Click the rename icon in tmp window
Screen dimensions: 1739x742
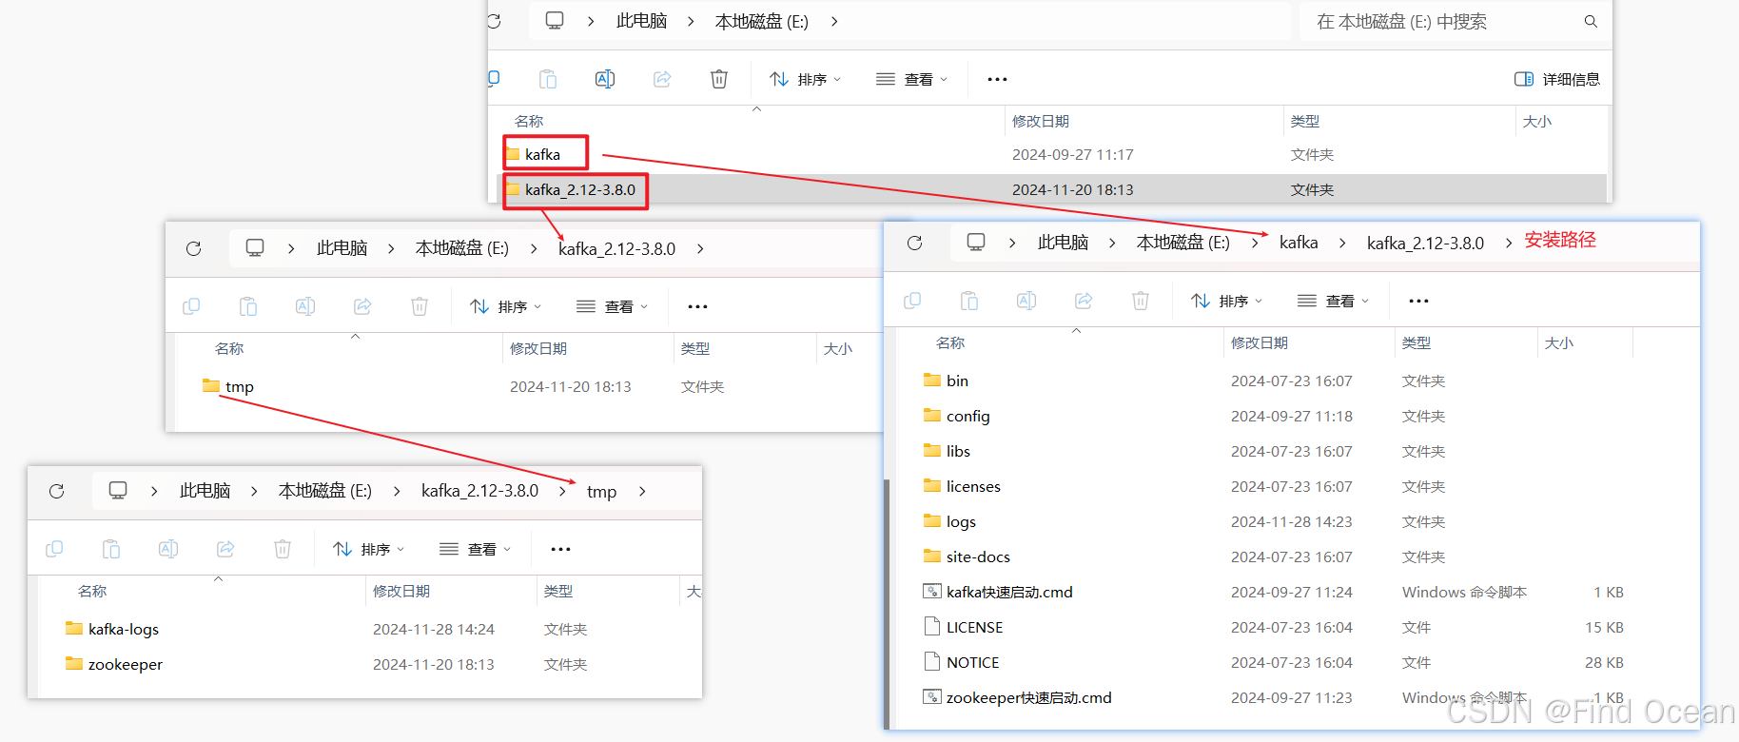tap(168, 549)
